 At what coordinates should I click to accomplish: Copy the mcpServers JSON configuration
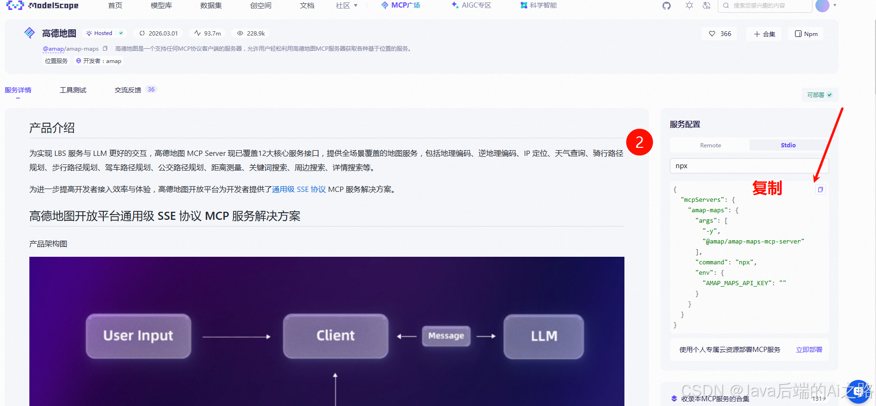pos(821,189)
